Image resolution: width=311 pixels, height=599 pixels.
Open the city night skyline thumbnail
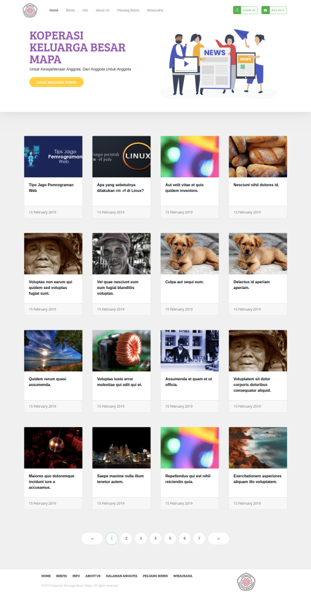[x=121, y=447]
